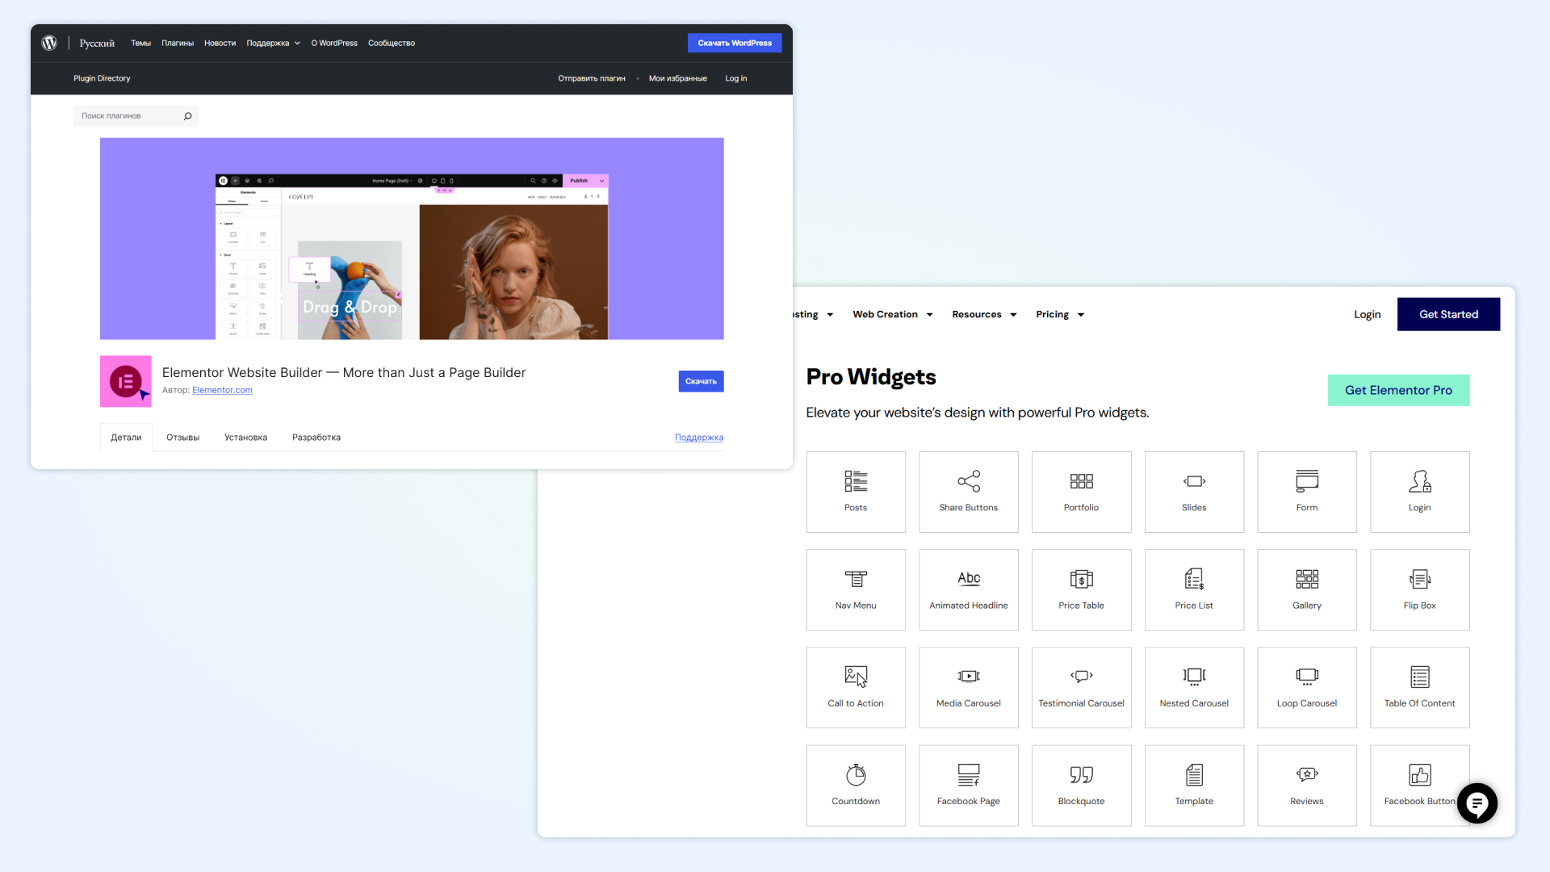Click the Русский locale text
Image resolution: width=1550 pixels, height=872 pixels.
coord(97,44)
